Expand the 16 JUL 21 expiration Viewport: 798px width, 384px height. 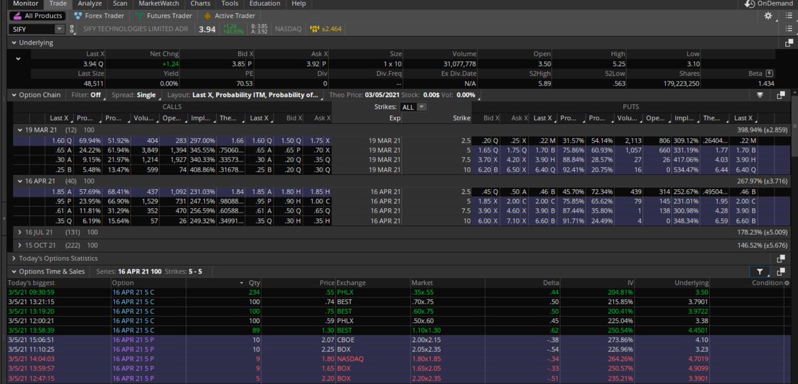click(20, 233)
